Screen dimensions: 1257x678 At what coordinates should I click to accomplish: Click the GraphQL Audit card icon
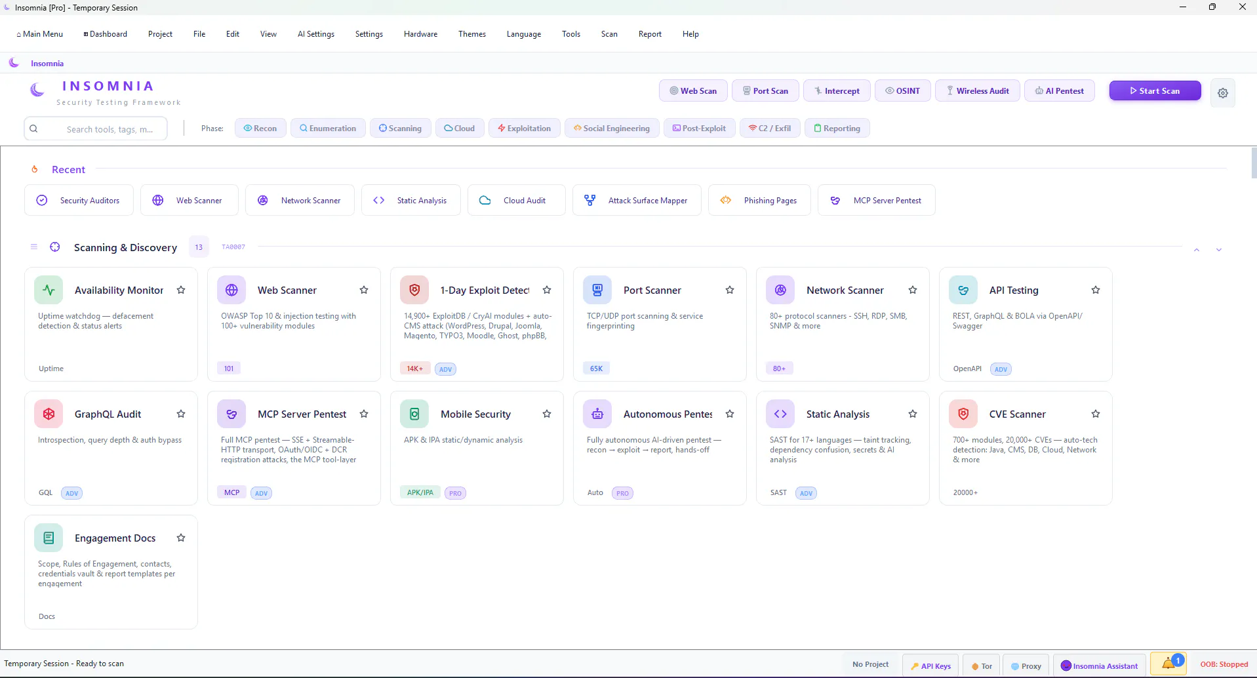49,414
